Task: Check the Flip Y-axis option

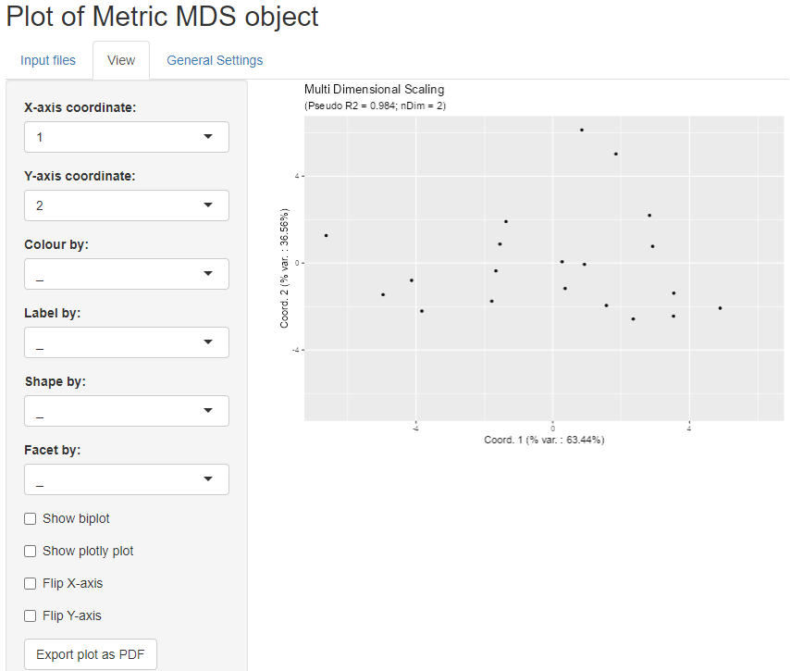Action: point(31,615)
